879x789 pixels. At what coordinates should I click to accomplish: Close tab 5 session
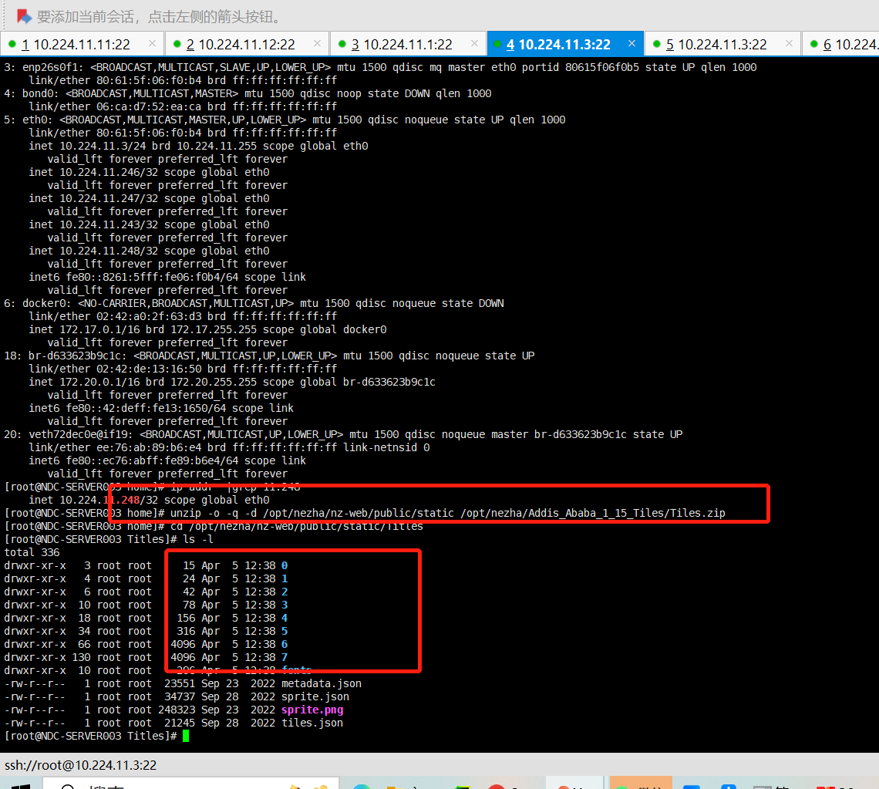click(x=789, y=44)
